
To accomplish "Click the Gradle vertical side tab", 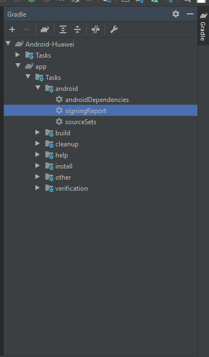I will pyautogui.click(x=203, y=27).
